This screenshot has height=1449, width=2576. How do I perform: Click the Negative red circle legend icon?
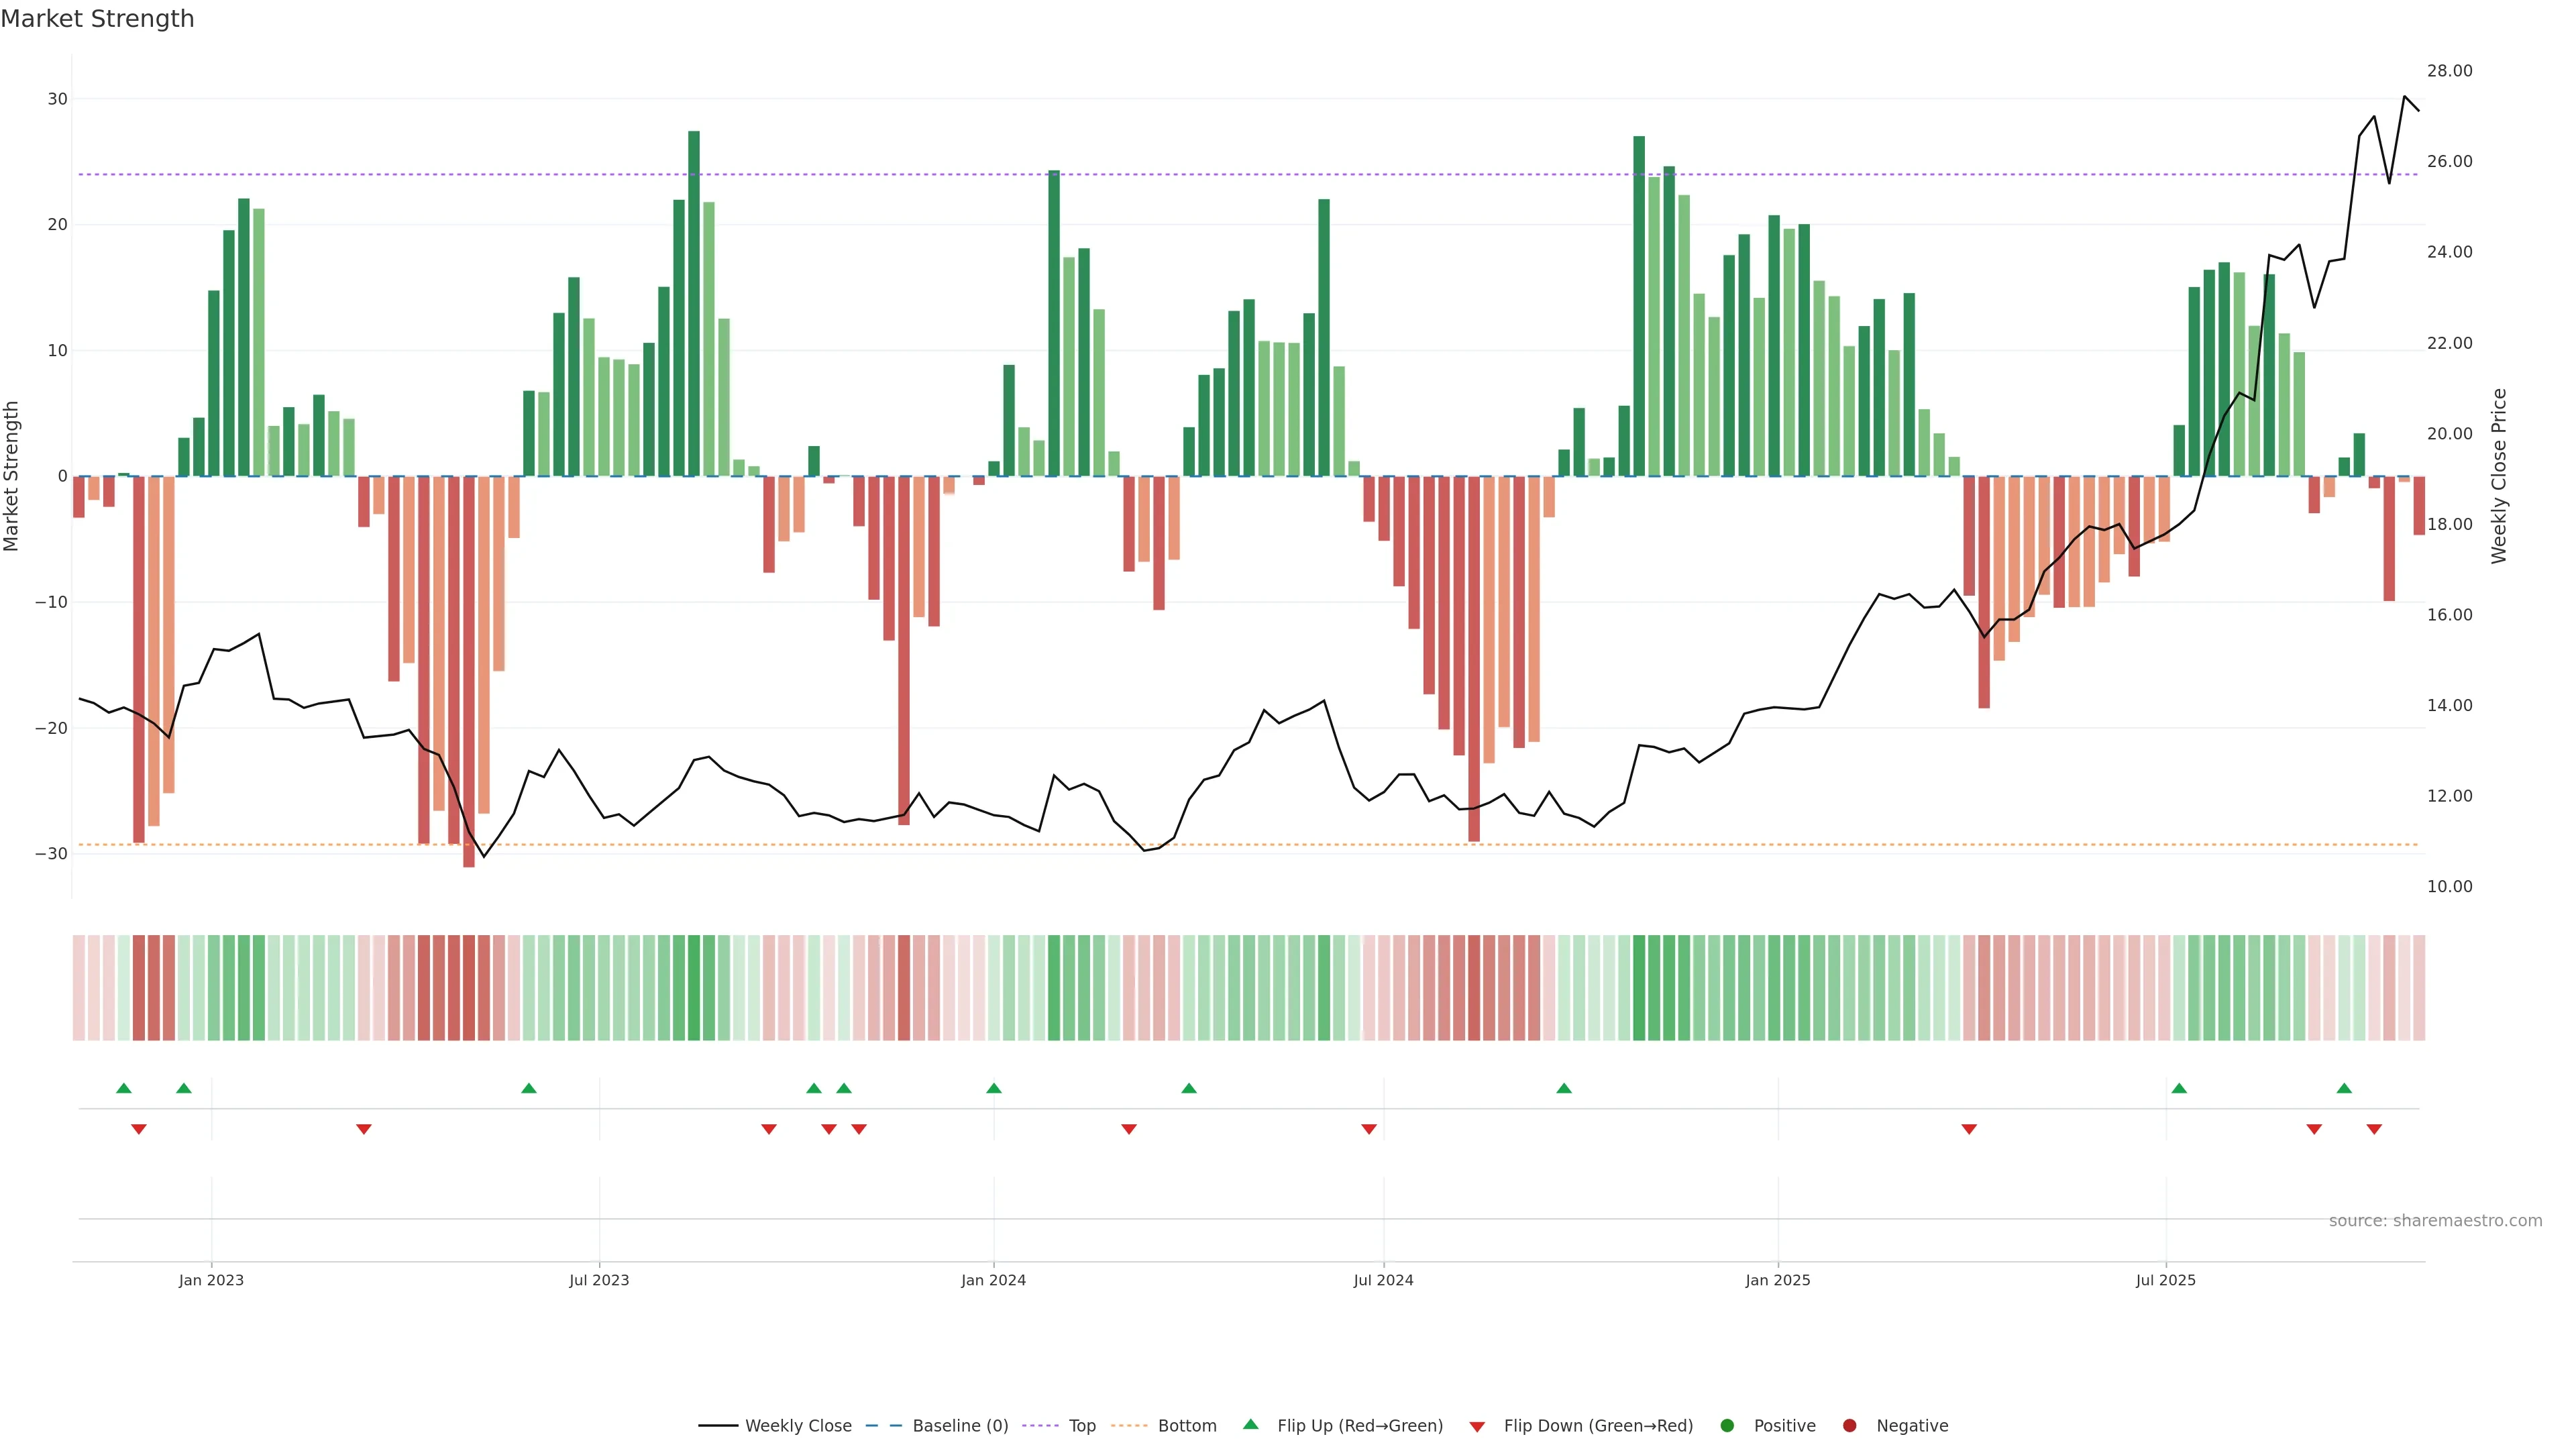(1849, 1425)
